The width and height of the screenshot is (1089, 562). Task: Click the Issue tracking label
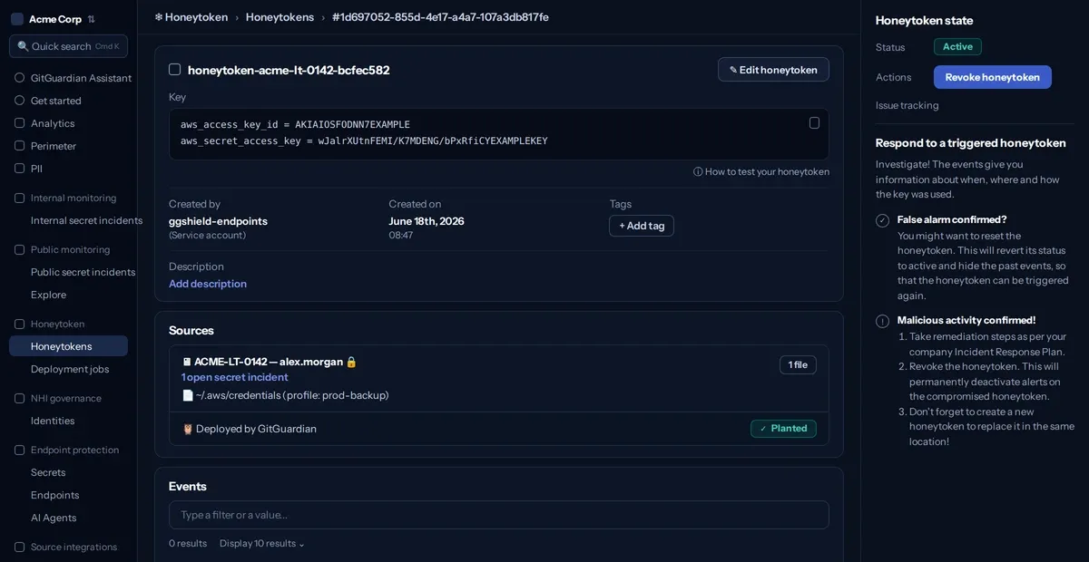tap(907, 106)
